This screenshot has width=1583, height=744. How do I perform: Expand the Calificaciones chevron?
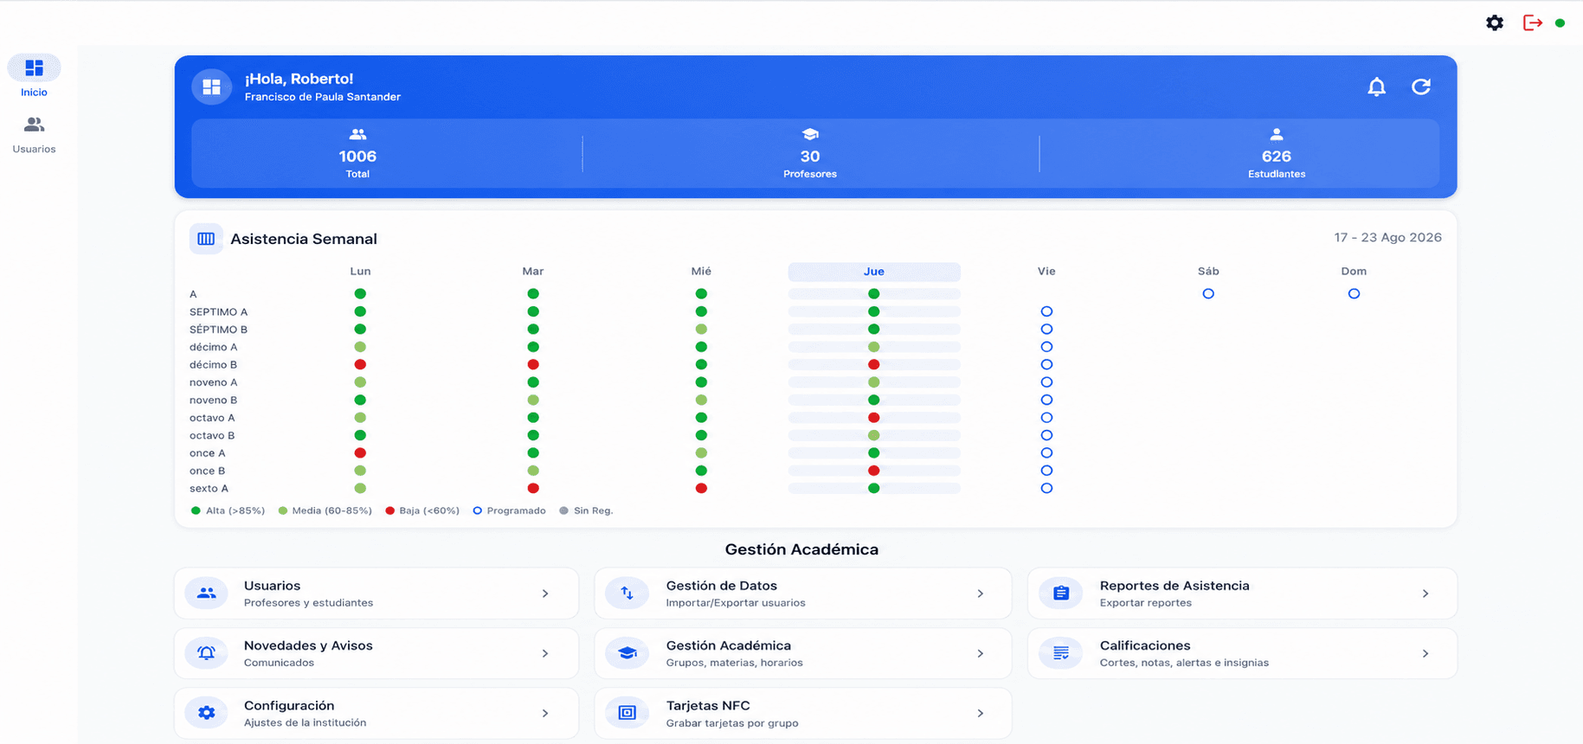[1425, 653]
